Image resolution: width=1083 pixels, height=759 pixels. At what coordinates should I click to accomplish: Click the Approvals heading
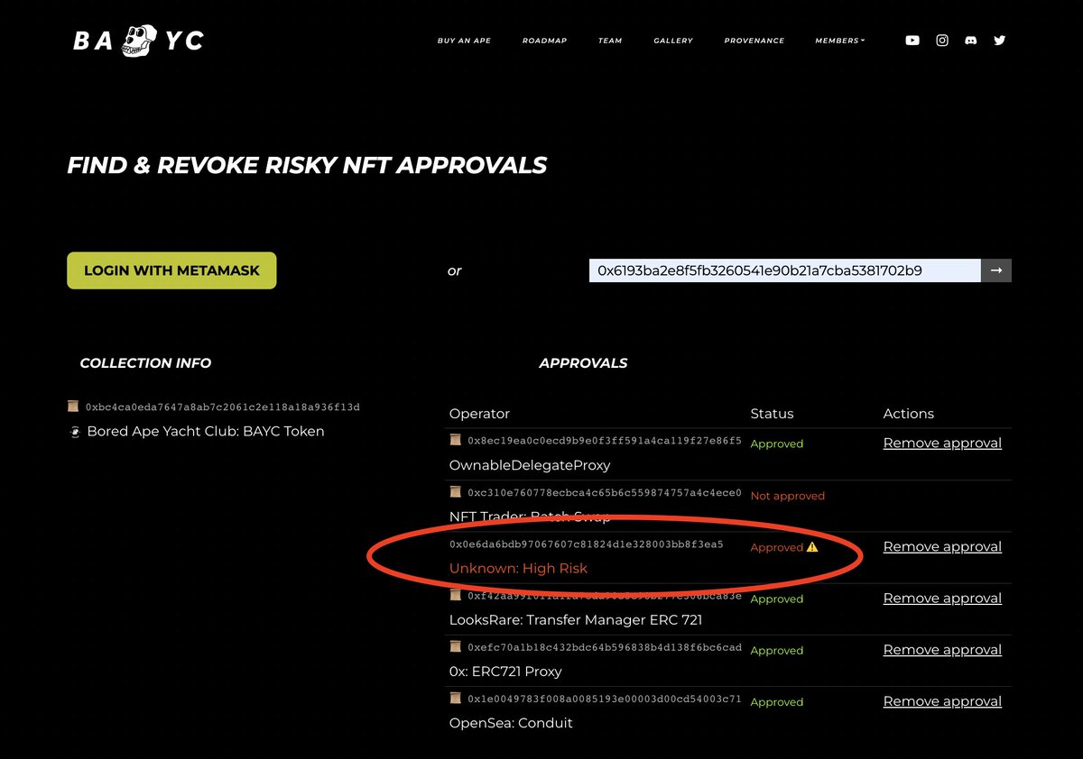(x=583, y=363)
